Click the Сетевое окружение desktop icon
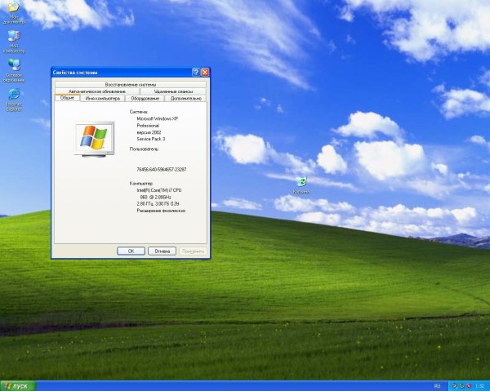 pos(14,70)
